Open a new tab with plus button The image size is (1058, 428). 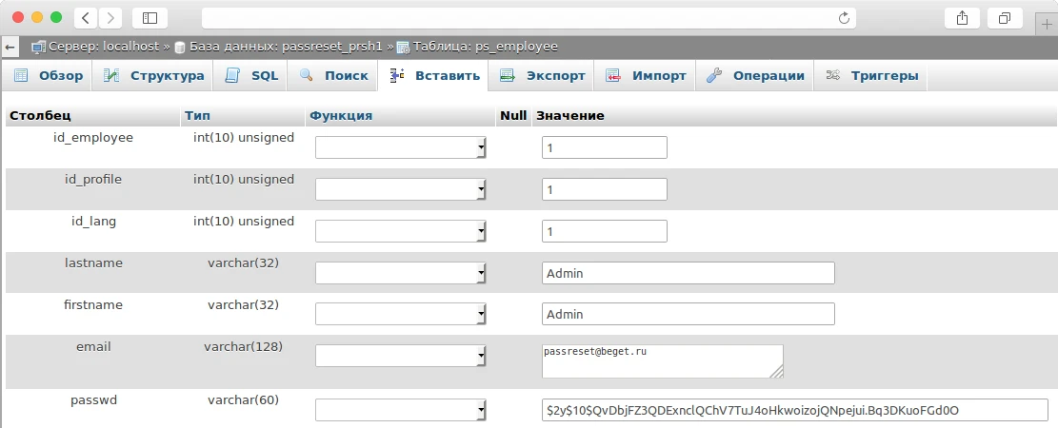point(1047,26)
